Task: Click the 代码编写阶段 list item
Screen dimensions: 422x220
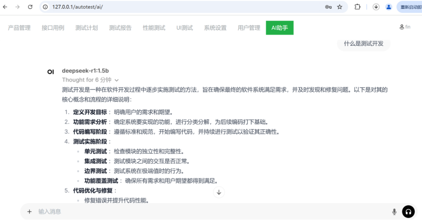Action: (177, 132)
